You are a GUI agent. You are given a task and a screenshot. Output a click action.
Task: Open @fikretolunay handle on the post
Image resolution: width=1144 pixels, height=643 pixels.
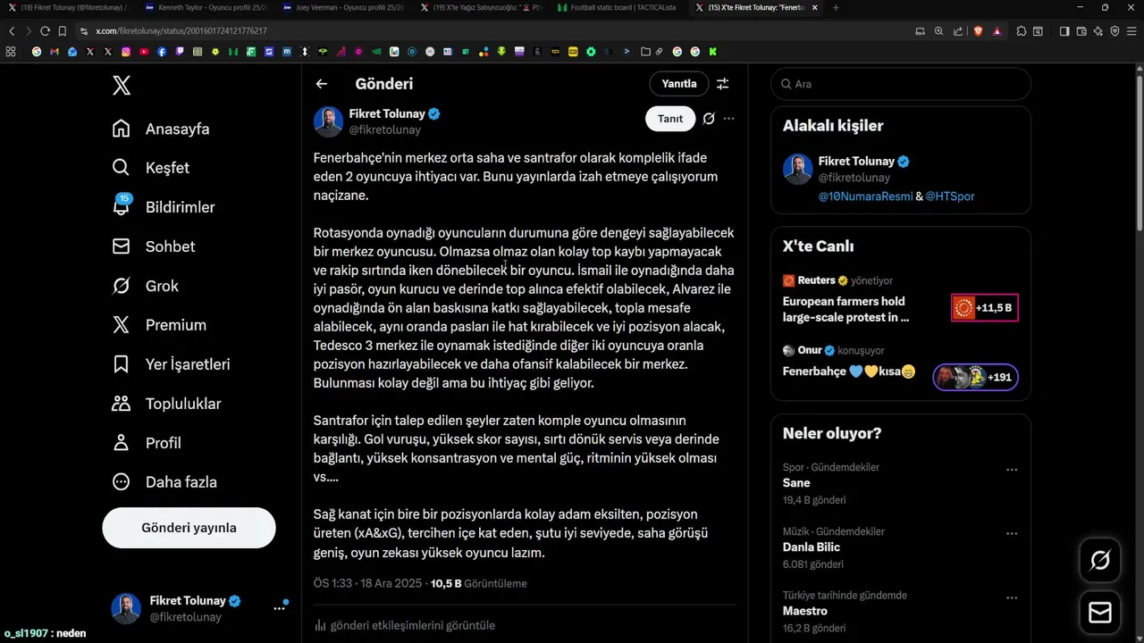click(384, 130)
